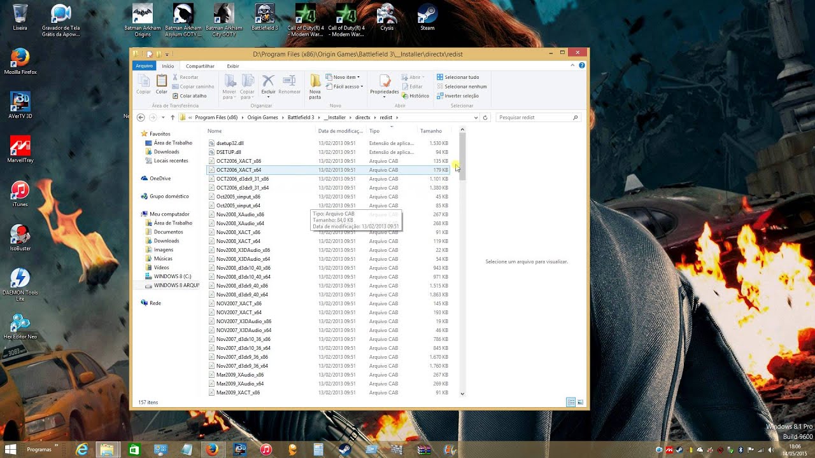This screenshot has height=458, width=815.
Task: Click the iTunes taskbar icon
Action: point(266,450)
